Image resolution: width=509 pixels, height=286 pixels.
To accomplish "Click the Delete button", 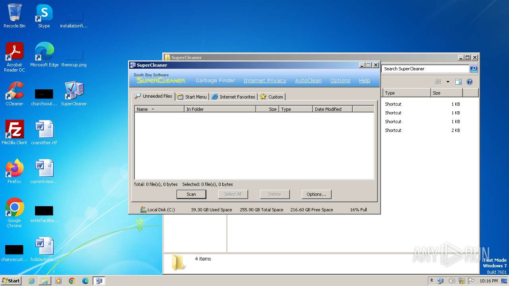I will tap(275, 194).
